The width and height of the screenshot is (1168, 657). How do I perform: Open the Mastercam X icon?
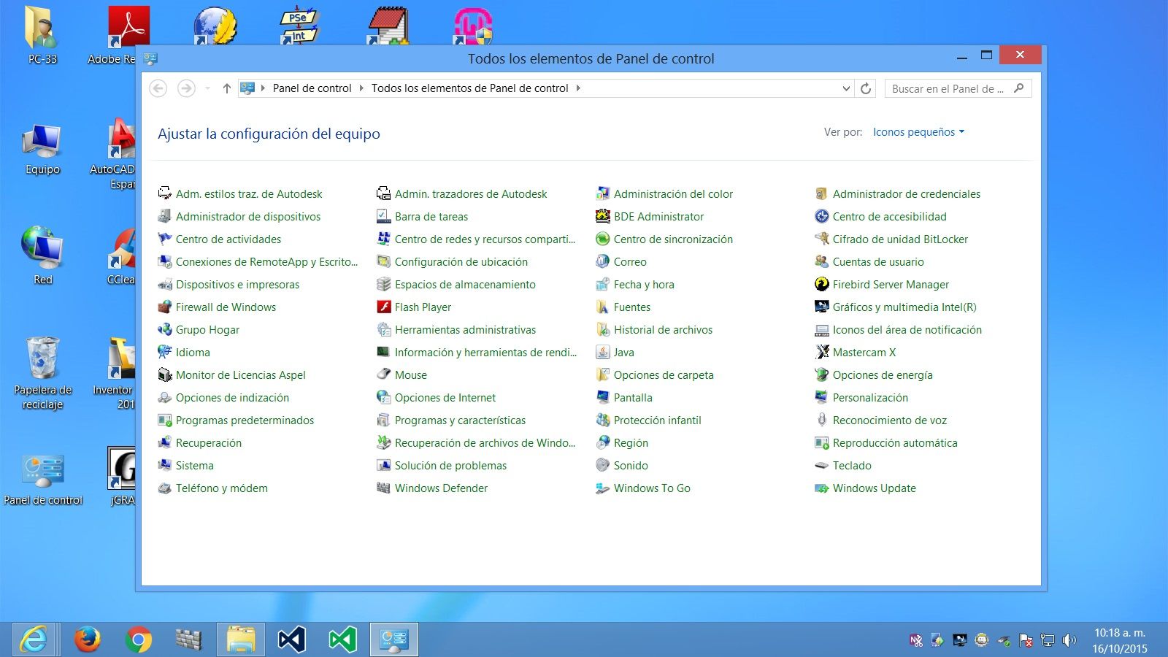pyautogui.click(x=822, y=353)
